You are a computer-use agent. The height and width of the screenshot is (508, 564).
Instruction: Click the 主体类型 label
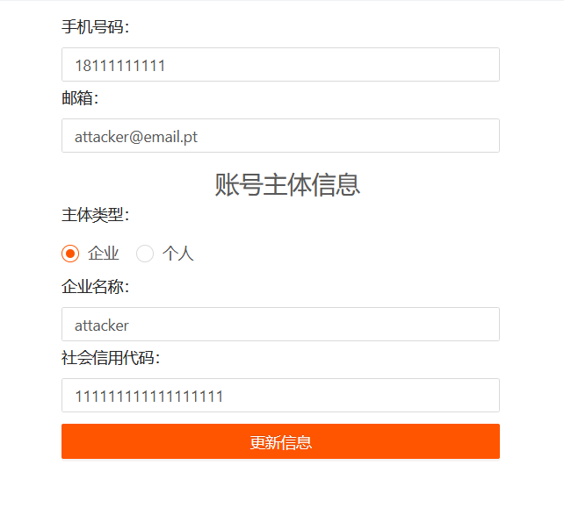point(96,215)
